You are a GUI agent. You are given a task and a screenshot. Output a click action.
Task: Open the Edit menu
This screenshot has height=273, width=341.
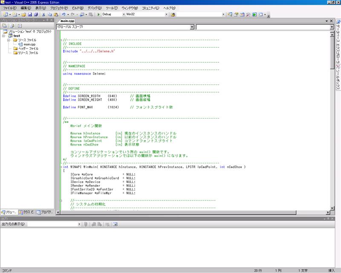coord(26,8)
